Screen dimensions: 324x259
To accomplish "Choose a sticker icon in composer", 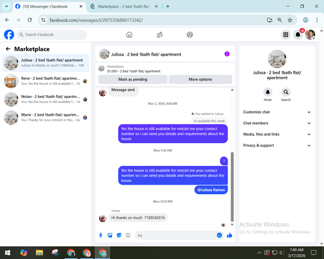I will 119,235.
